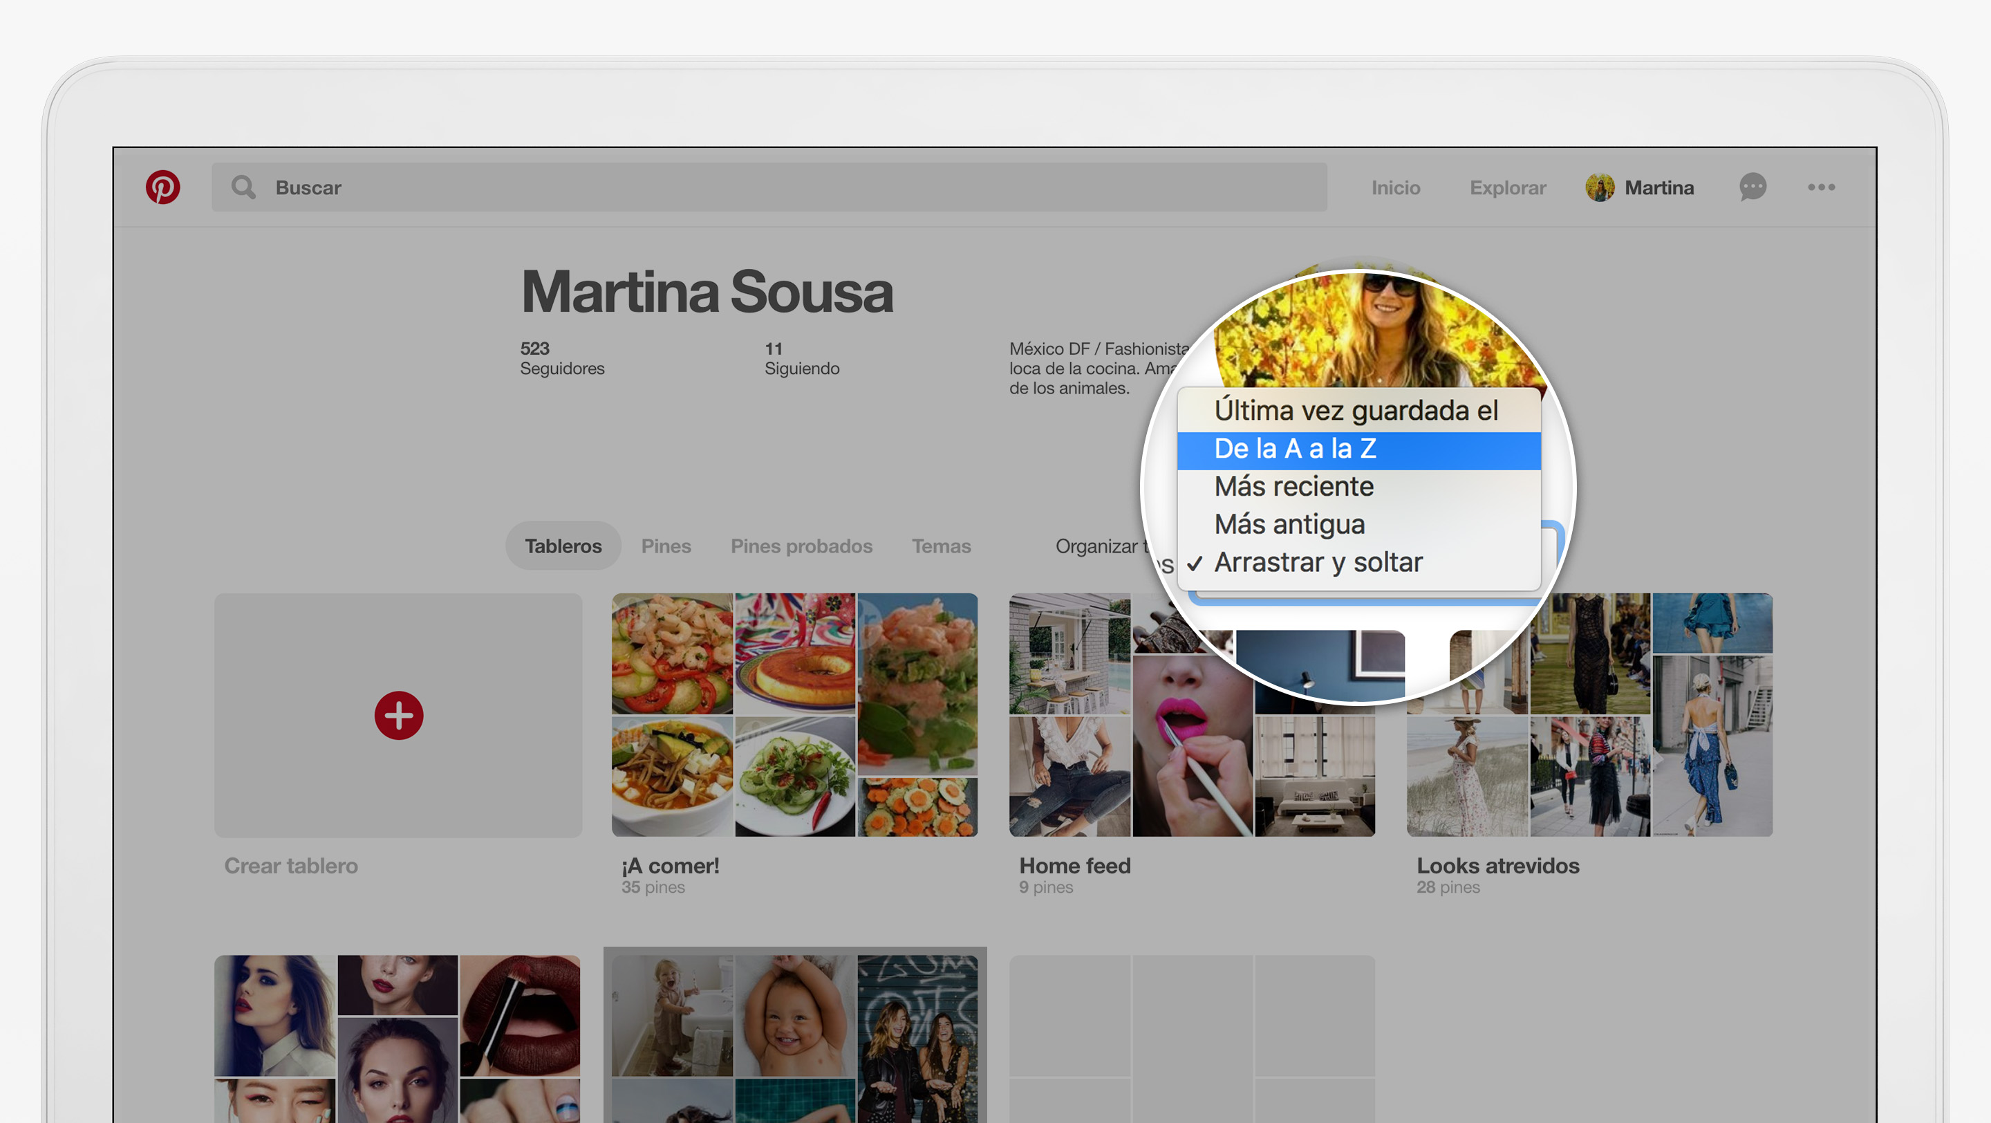Click the Crear tablero label
The image size is (1991, 1123).
coord(290,866)
